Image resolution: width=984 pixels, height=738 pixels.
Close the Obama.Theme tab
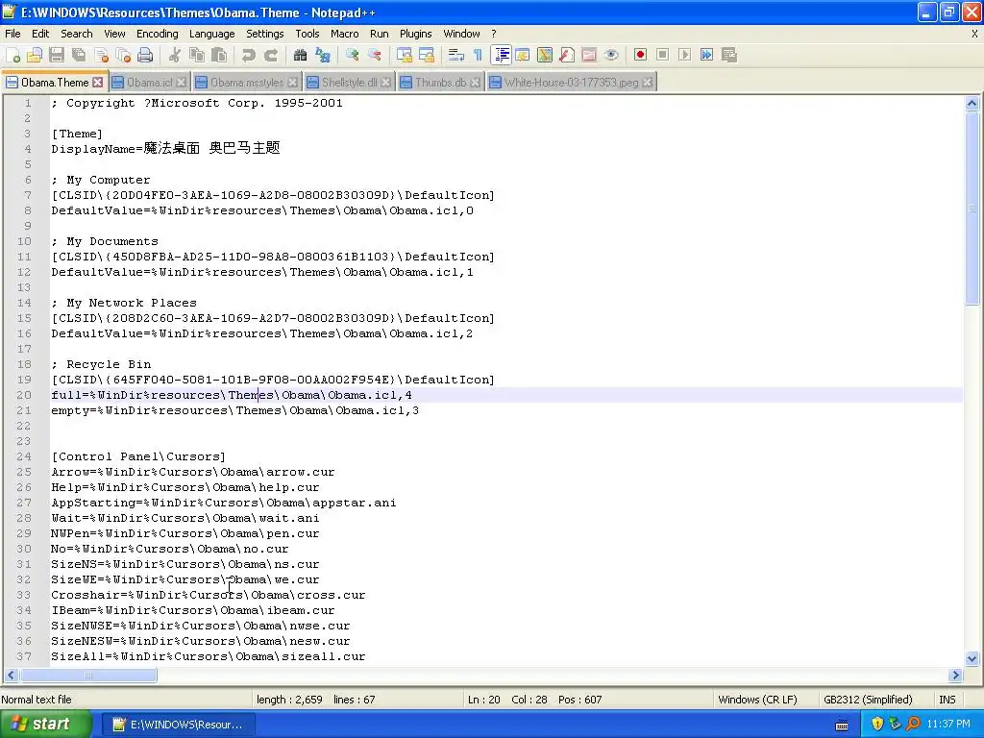click(97, 83)
